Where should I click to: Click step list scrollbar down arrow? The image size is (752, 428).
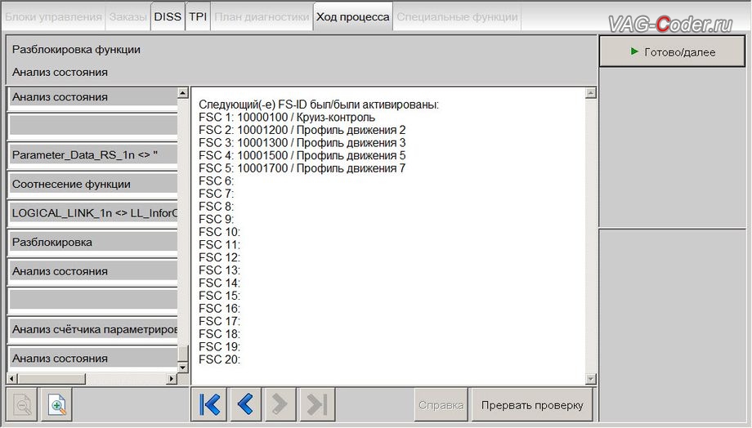click(183, 368)
